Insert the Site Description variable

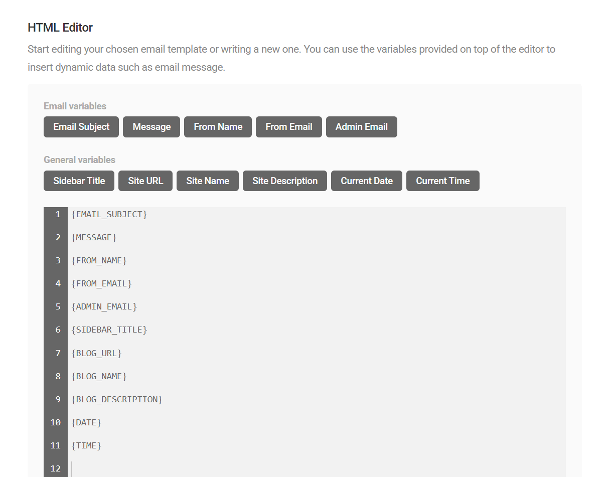pyautogui.click(x=284, y=181)
